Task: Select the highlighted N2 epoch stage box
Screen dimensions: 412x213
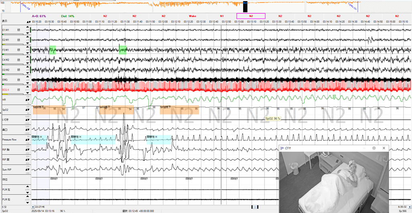Action: pyautogui.click(x=251, y=16)
